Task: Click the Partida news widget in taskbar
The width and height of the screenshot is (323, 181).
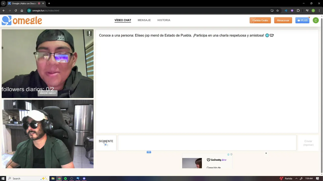Action: click(286, 178)
